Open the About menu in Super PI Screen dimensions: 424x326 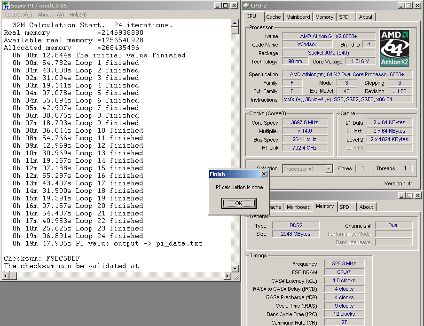[51, 15]
